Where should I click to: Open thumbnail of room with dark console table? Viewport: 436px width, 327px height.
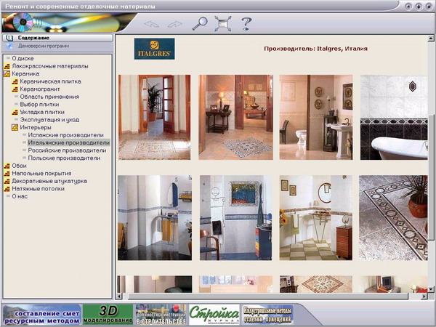(x=235, y=117)
